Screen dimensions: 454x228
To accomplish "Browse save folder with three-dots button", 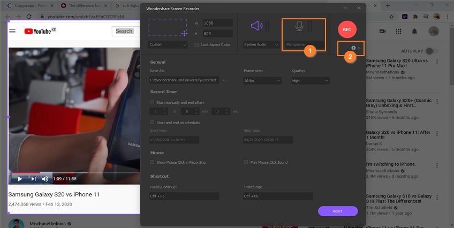I will coord(225,80).
